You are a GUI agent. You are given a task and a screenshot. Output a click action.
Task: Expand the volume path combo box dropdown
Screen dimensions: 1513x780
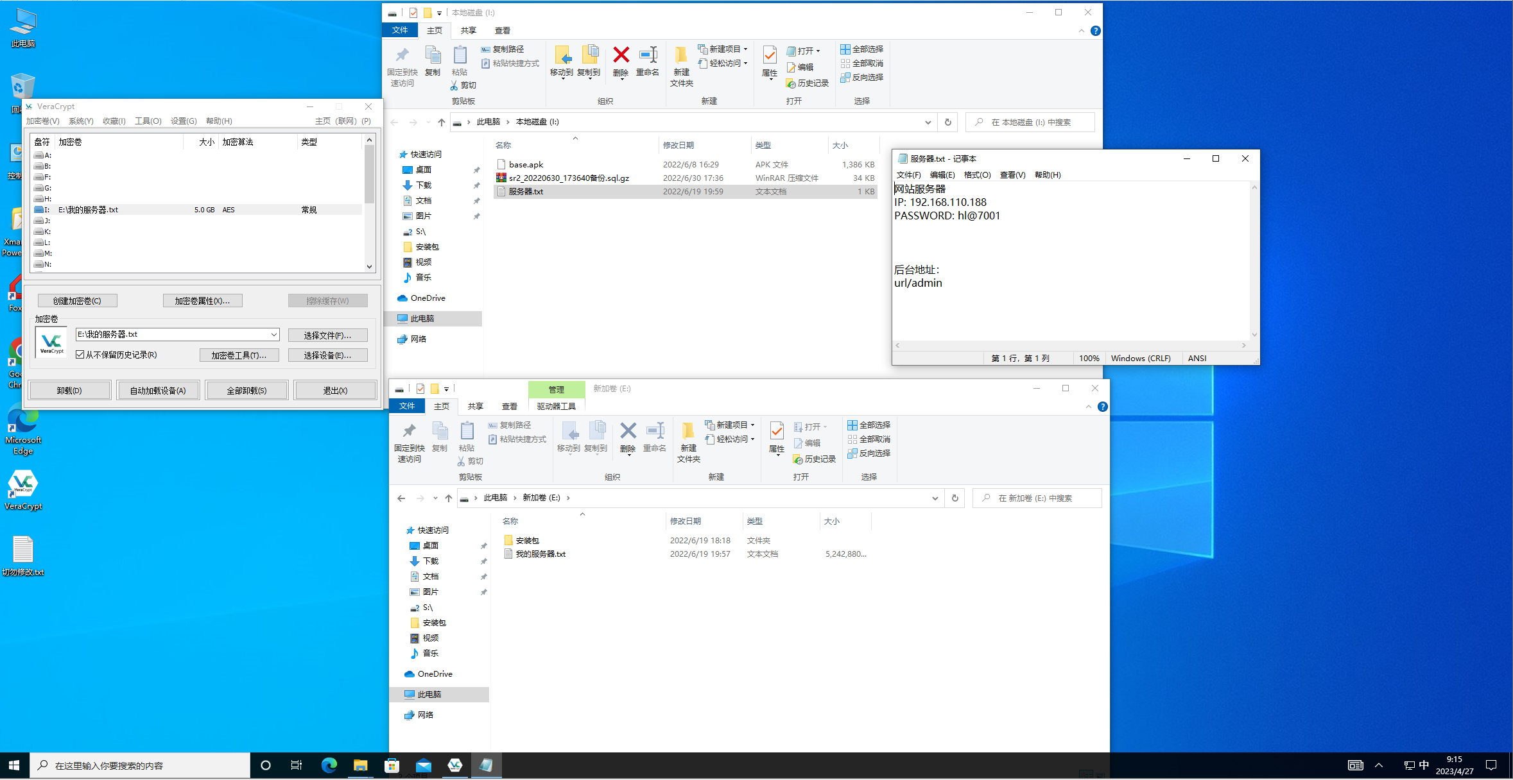273,334
